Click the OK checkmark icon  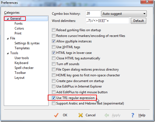pos(56,115)
